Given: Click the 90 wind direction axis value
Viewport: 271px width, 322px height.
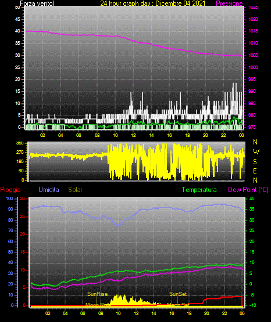Looking at the screenshot, I should [x=21, y=171].
